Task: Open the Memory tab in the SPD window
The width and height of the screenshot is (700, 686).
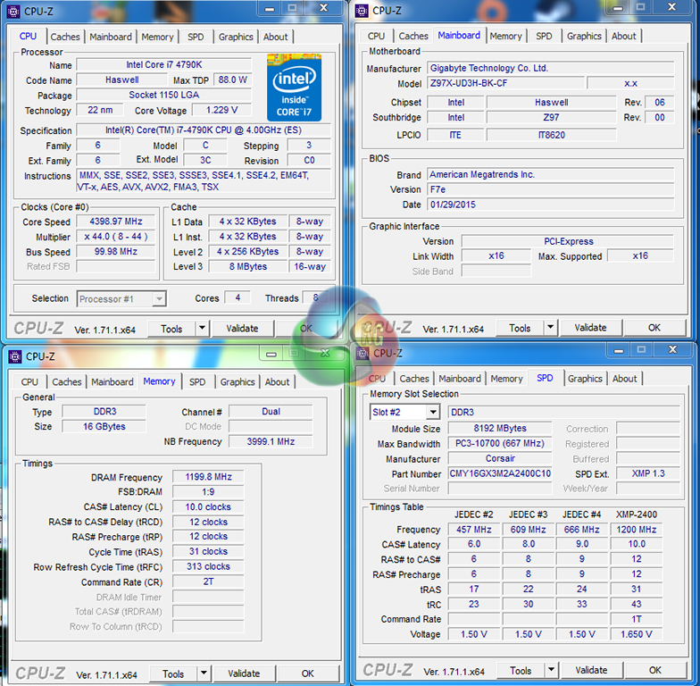Action: coord(507,379)
